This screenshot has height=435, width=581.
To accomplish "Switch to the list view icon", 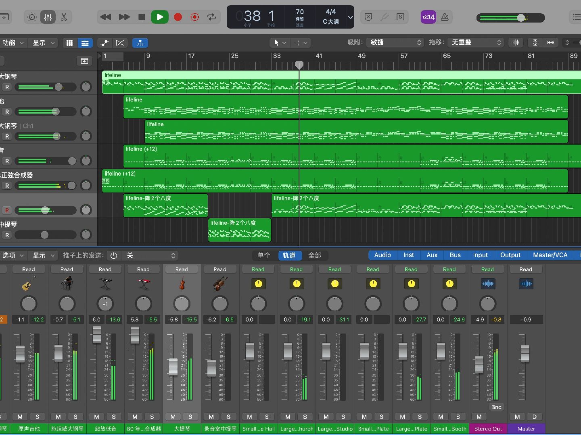I will (85, 43).
